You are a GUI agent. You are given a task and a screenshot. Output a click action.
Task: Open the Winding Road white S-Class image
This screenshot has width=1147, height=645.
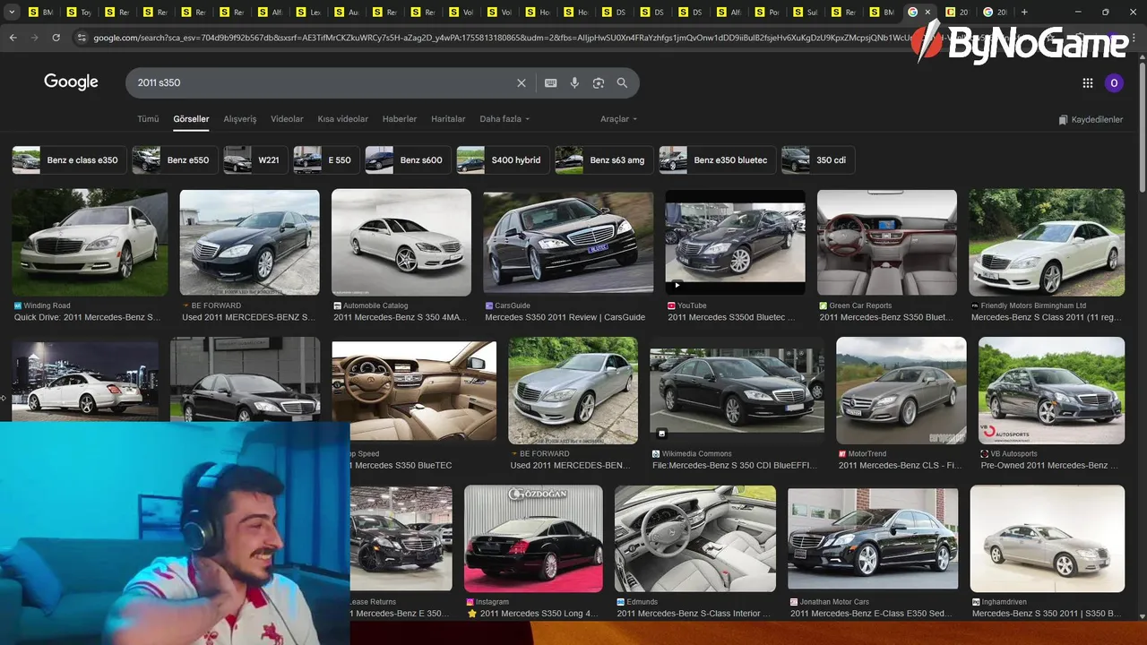[x=89, y=242]
